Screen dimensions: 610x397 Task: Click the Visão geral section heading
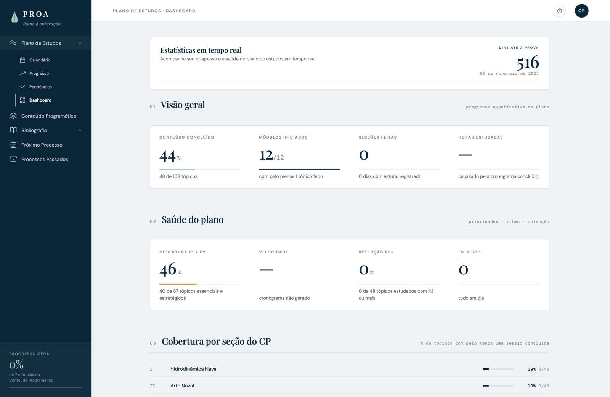[x=183, y=105]
